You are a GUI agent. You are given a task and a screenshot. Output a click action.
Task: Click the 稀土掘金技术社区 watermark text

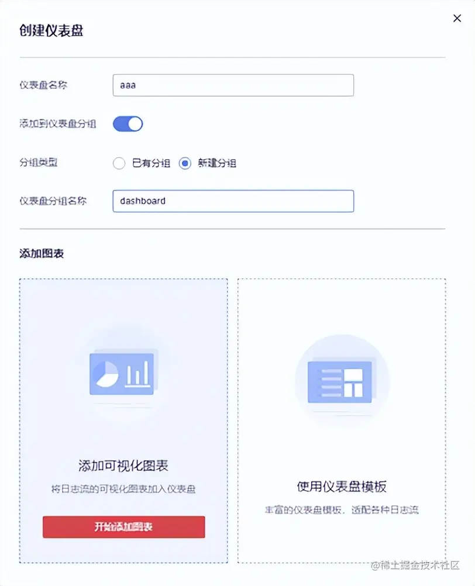click(415, 566)
